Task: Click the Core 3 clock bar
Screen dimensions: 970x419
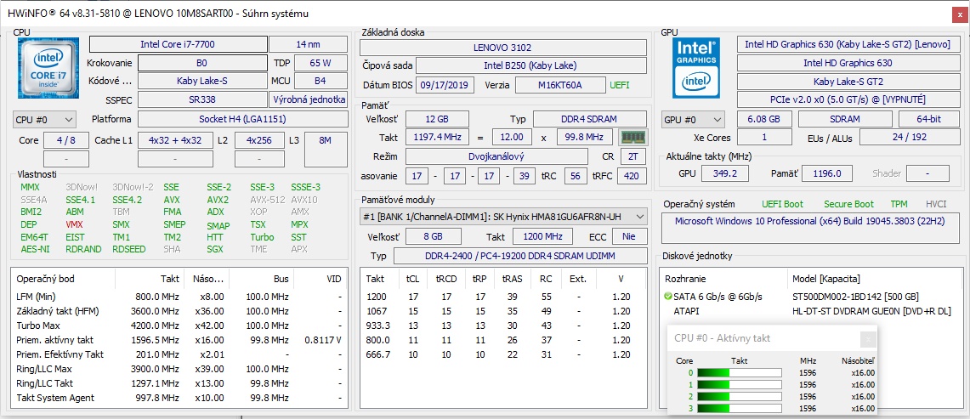Action: (740, 409)
